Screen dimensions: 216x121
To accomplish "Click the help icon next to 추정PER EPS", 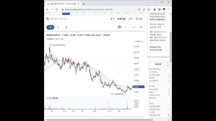I will (162, 35).
